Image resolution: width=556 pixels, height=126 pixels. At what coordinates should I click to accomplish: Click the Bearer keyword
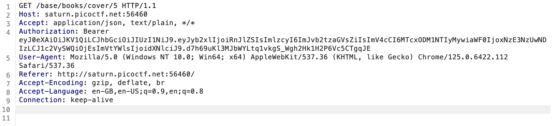coord(96,31)
